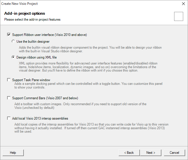The width and height of the screenshot is (188, 160).
Task: Click the 'Support Command Bars (Visio 2007 and below)' label
Action: click(x=45, y=98)
